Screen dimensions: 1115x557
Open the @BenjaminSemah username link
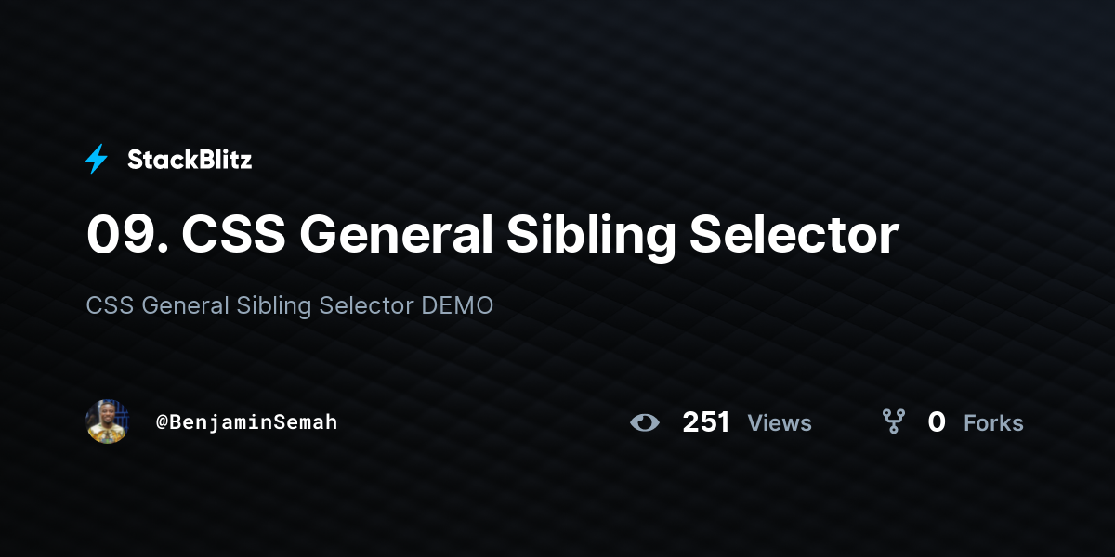[x=246, y=422]
